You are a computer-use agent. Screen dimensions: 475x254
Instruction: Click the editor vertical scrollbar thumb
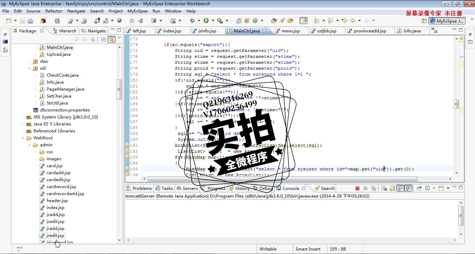point(457,104)
